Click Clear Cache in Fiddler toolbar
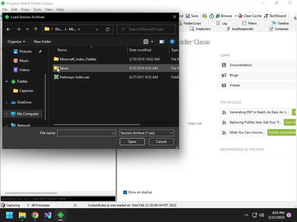The image size is (297, 222). [x=250, y=16]
